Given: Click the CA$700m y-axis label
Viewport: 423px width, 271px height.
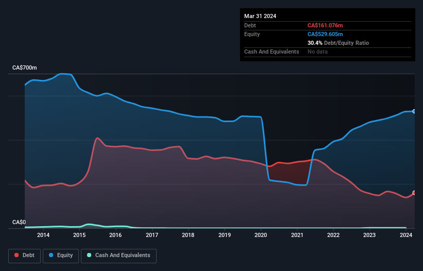Looking at the screenshot, I should coord(25,67).
